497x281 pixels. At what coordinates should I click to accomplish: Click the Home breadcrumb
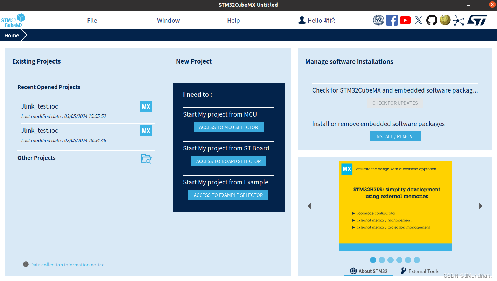(12, 35)
